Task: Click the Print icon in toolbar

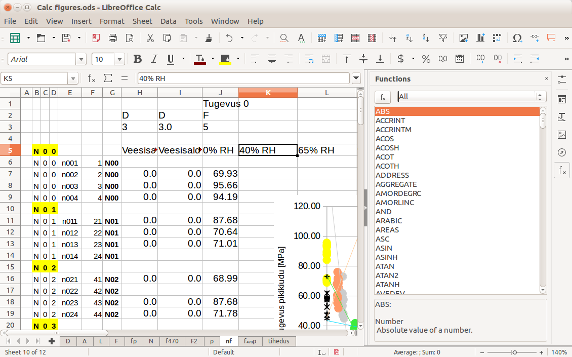Action: point(113,38)
